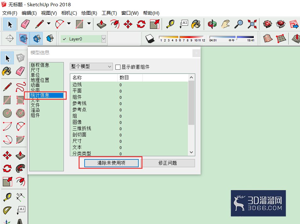Click the Zoom Extents tool
The height and width of the screenshot is (224, 300).
[x=252, y=24]
